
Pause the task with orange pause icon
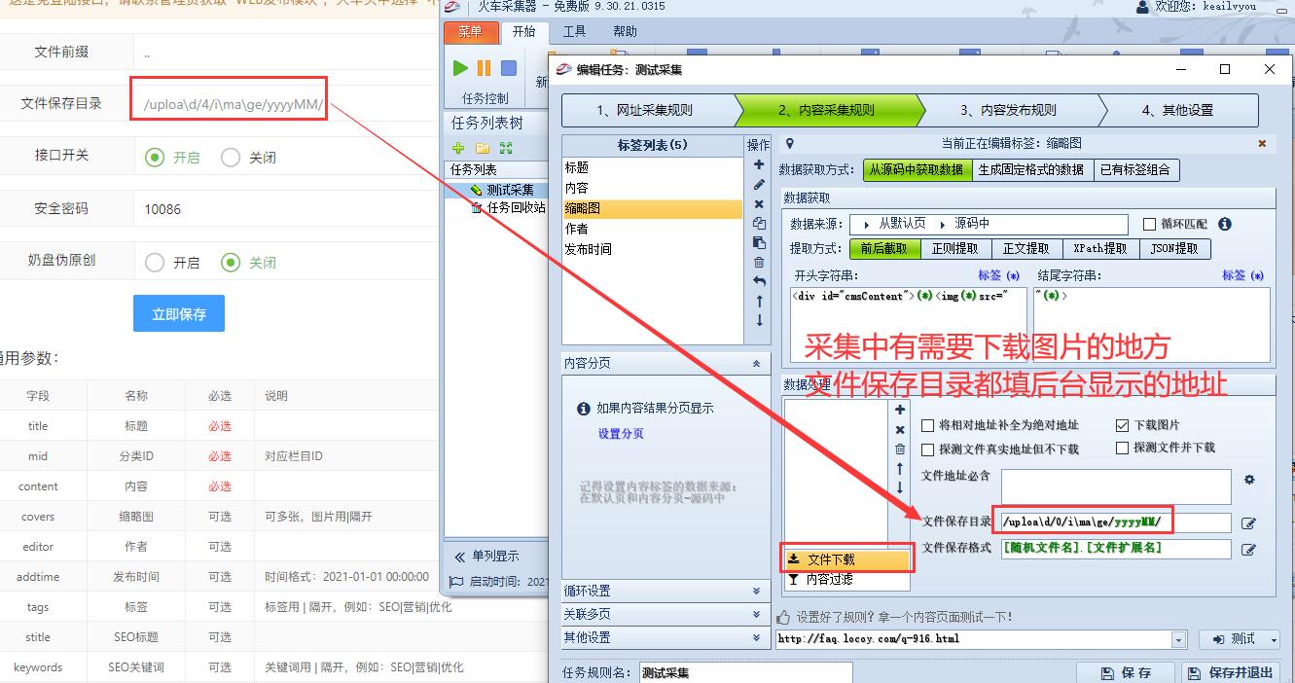click(484, 68)
